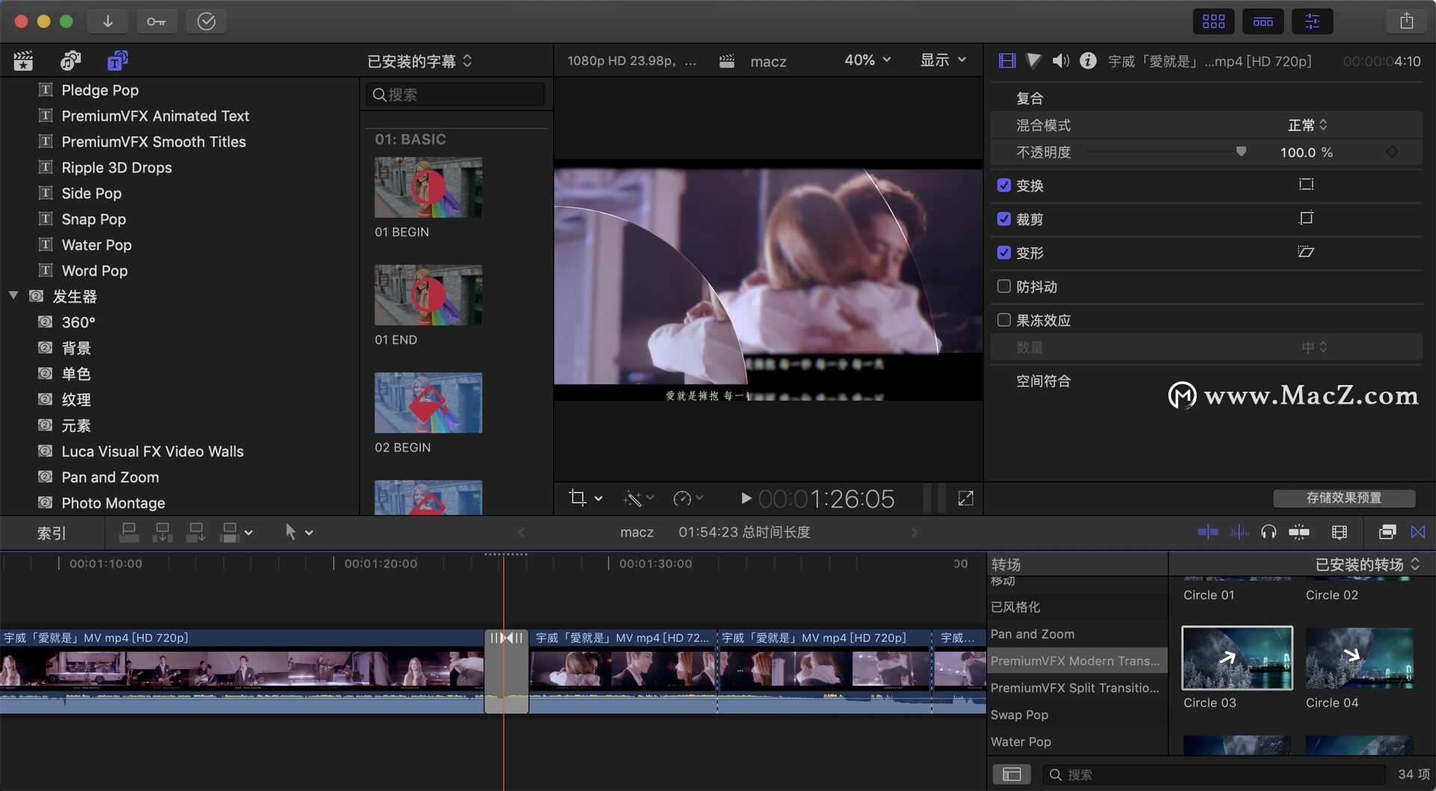Viewport: 1436px width, 791px height.
Task: Open the arrow select tool dropdown
Action: click(x=298, y=532)
